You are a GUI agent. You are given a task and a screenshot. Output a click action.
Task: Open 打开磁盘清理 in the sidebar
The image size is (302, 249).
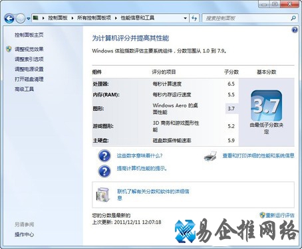tap(29, 79)
